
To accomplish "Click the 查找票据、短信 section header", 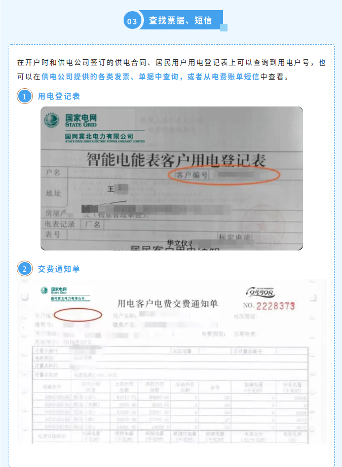I will point(180,21).
